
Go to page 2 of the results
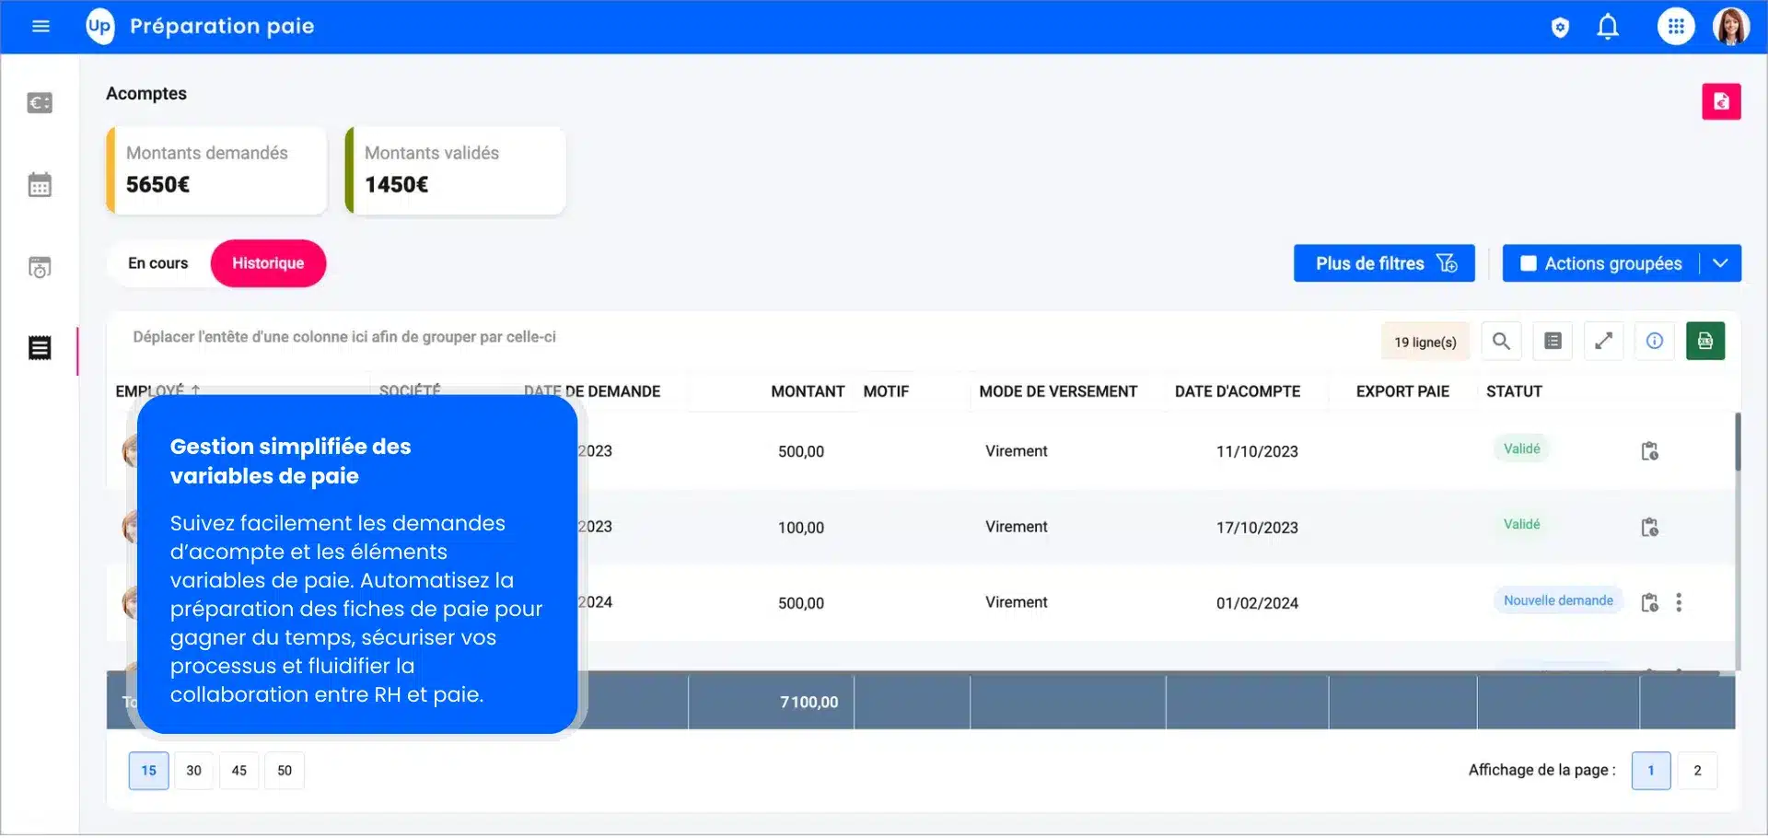point(1697,771)
